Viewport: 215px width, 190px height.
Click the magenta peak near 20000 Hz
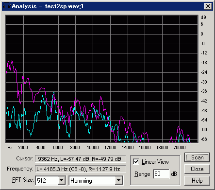pyautogui.click(x=179, y=126)
